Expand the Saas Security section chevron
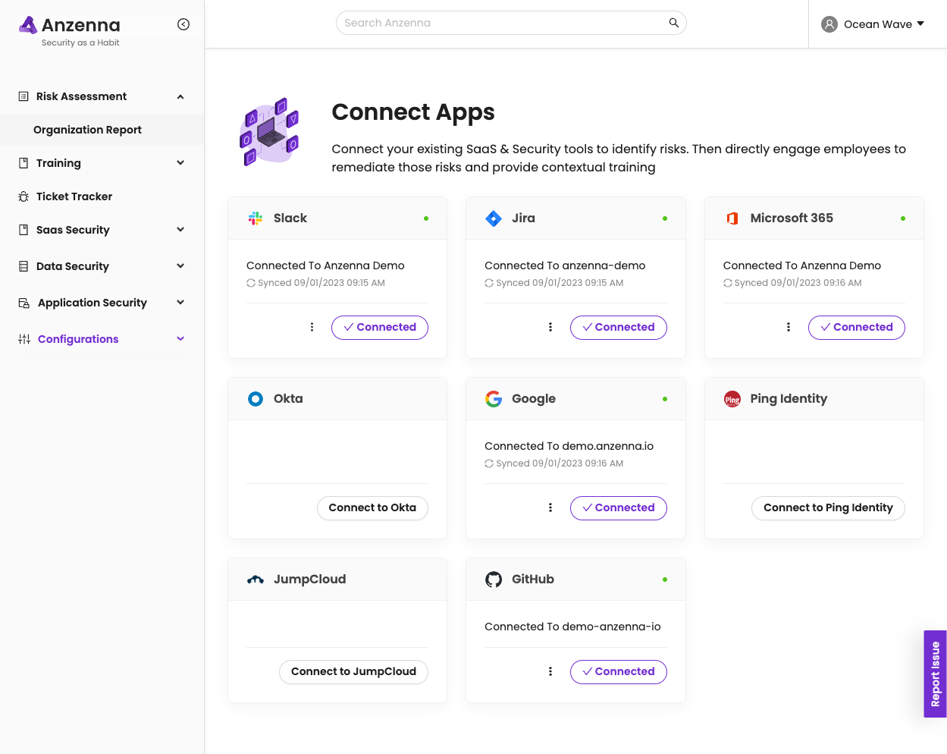Screen dimensions: 947x754 180,229
